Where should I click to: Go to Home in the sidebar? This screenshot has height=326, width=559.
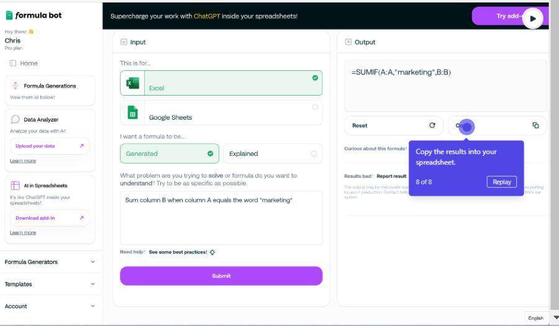point(29,63)
